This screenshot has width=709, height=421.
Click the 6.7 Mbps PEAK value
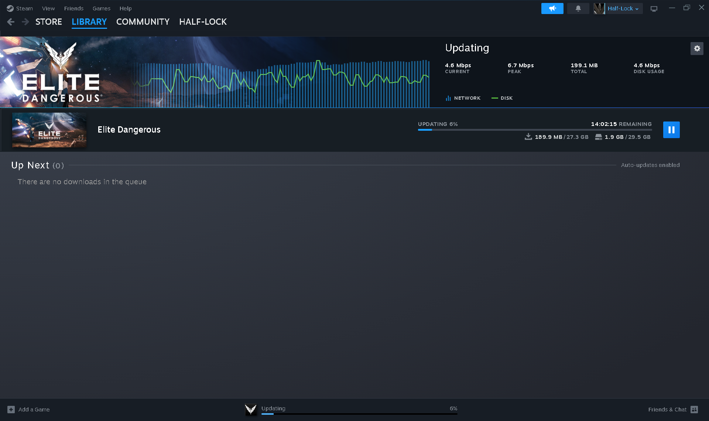coord(521,65)
